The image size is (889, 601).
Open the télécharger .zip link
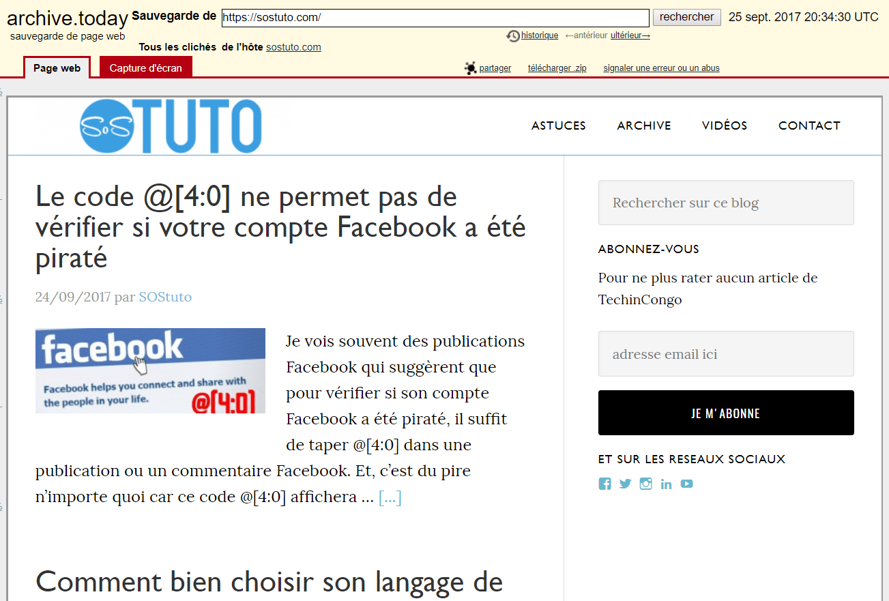pyautogui.click(x=557, y=68)
